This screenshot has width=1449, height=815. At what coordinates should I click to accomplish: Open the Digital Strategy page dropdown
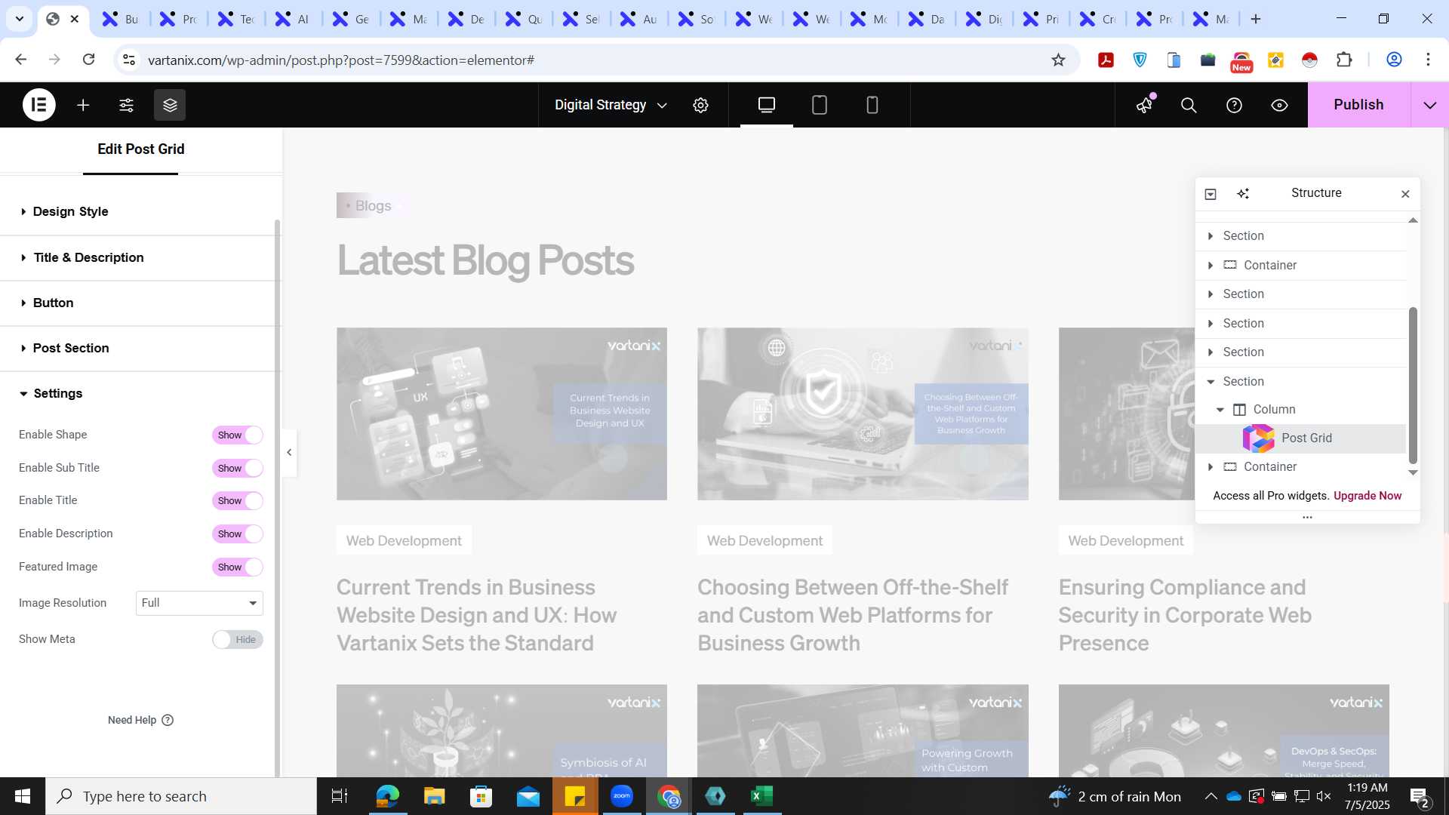pyautogui.click(x=611, y=105)
